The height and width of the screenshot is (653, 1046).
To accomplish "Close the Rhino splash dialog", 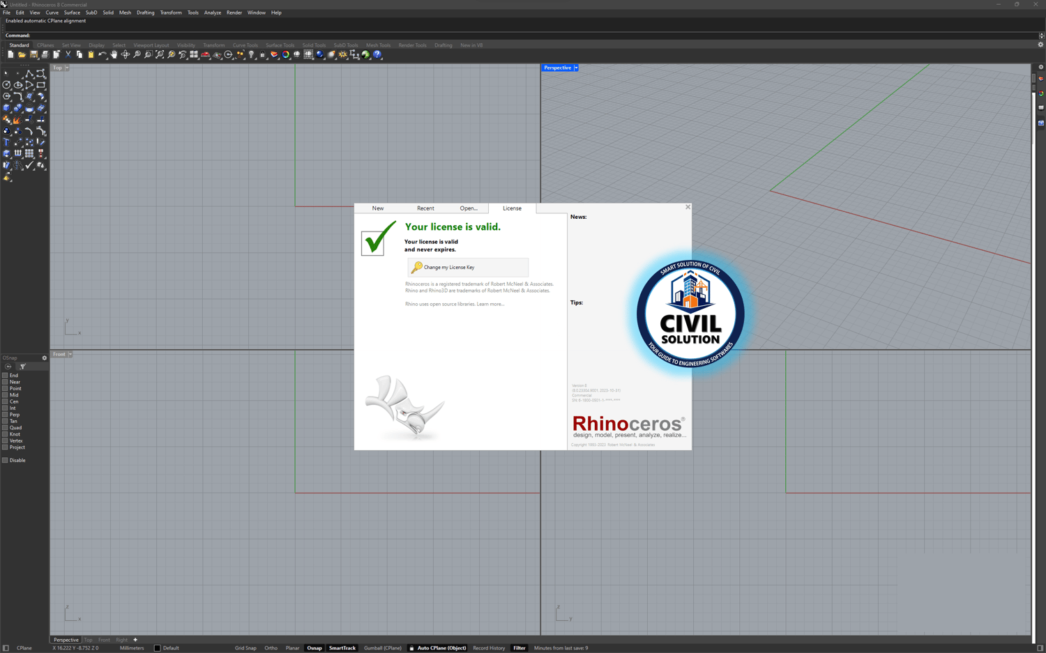I will point(688,207).
